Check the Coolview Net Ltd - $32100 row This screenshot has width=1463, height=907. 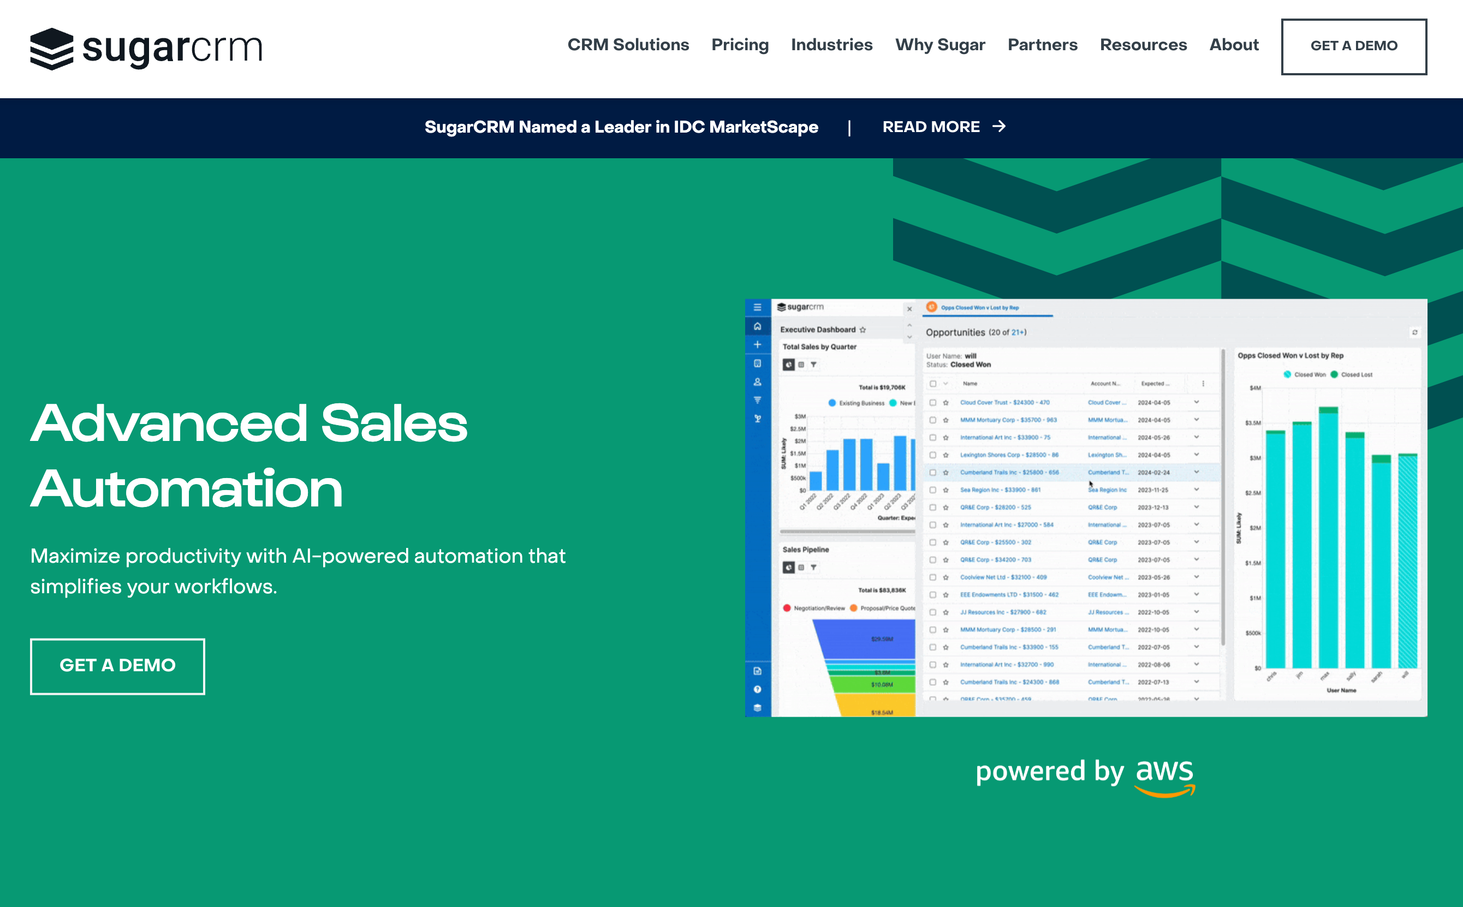click(x=933, y=577)
